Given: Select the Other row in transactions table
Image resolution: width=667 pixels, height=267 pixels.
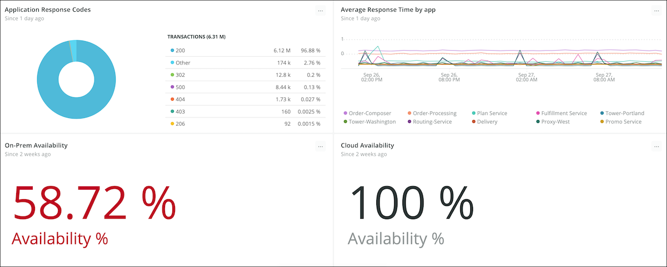Looking at the screenshot, I should (x=245, y=63).
